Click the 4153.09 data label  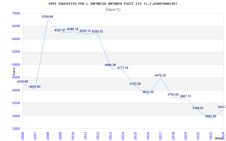pos(135,84)
